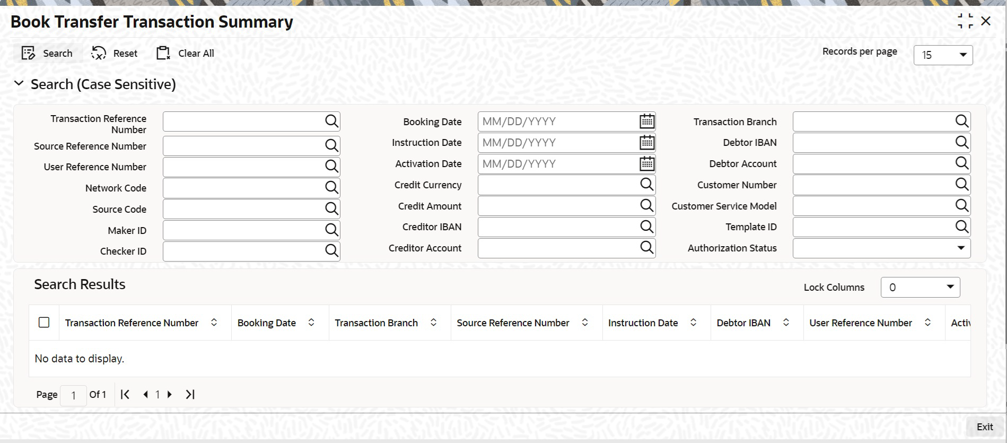Open lookup for Credit Currency field
Viewport: 1007px width, 443px height.
tap(646, 185)
